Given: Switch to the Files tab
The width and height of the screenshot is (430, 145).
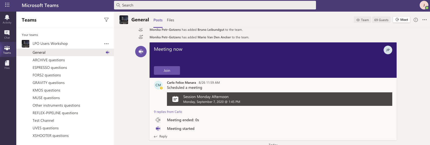Looking at the screenshot, I should coord(170,20).
